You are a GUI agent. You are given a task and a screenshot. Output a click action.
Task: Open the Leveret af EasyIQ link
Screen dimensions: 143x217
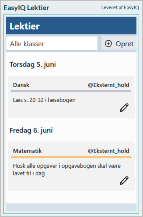point(120,8)
